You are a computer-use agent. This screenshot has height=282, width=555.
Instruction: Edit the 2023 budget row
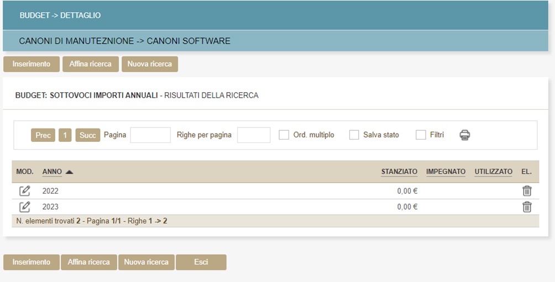pos(24,207)
